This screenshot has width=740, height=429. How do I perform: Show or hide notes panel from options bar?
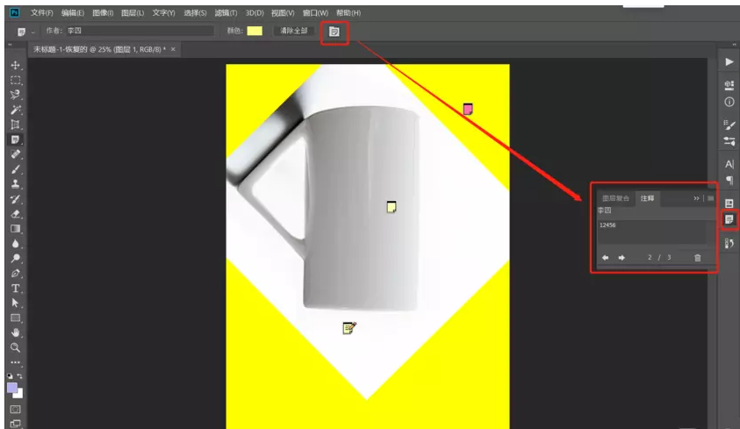coord(334,32)
